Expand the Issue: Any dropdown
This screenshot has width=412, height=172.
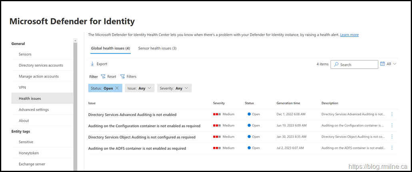click(140, 88)
